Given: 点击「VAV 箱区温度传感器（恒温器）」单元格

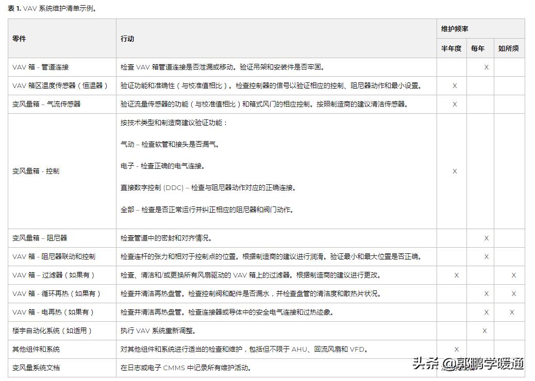Looking at the screenshot, I should (x=57, y=85).
